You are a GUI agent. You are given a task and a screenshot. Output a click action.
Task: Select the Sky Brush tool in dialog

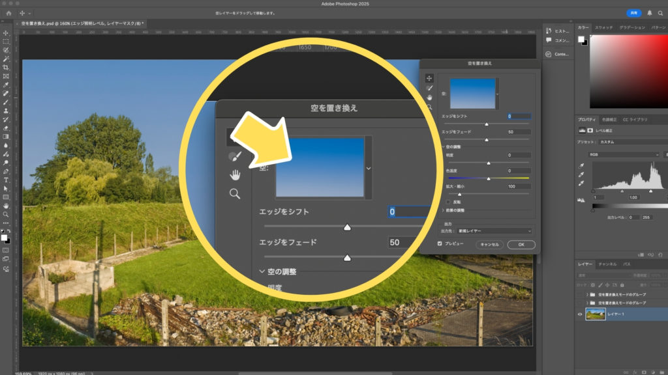tap(429, 87)
